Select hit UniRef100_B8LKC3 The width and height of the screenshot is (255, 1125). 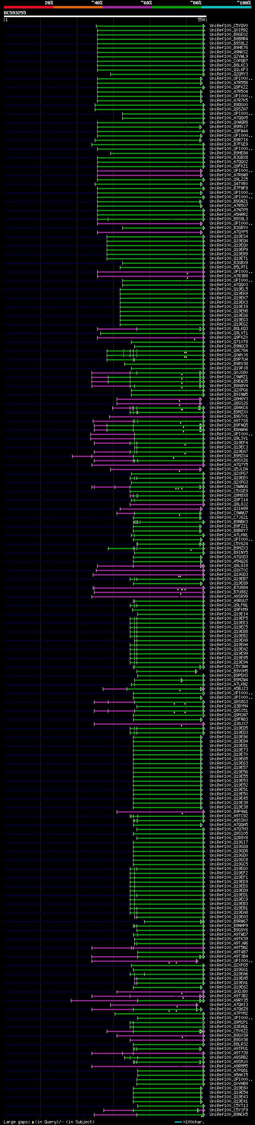[x=228, y=65]
